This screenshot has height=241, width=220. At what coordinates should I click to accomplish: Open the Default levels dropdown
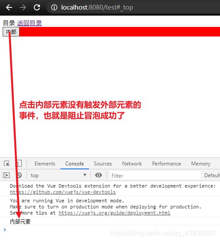point(212,175)
